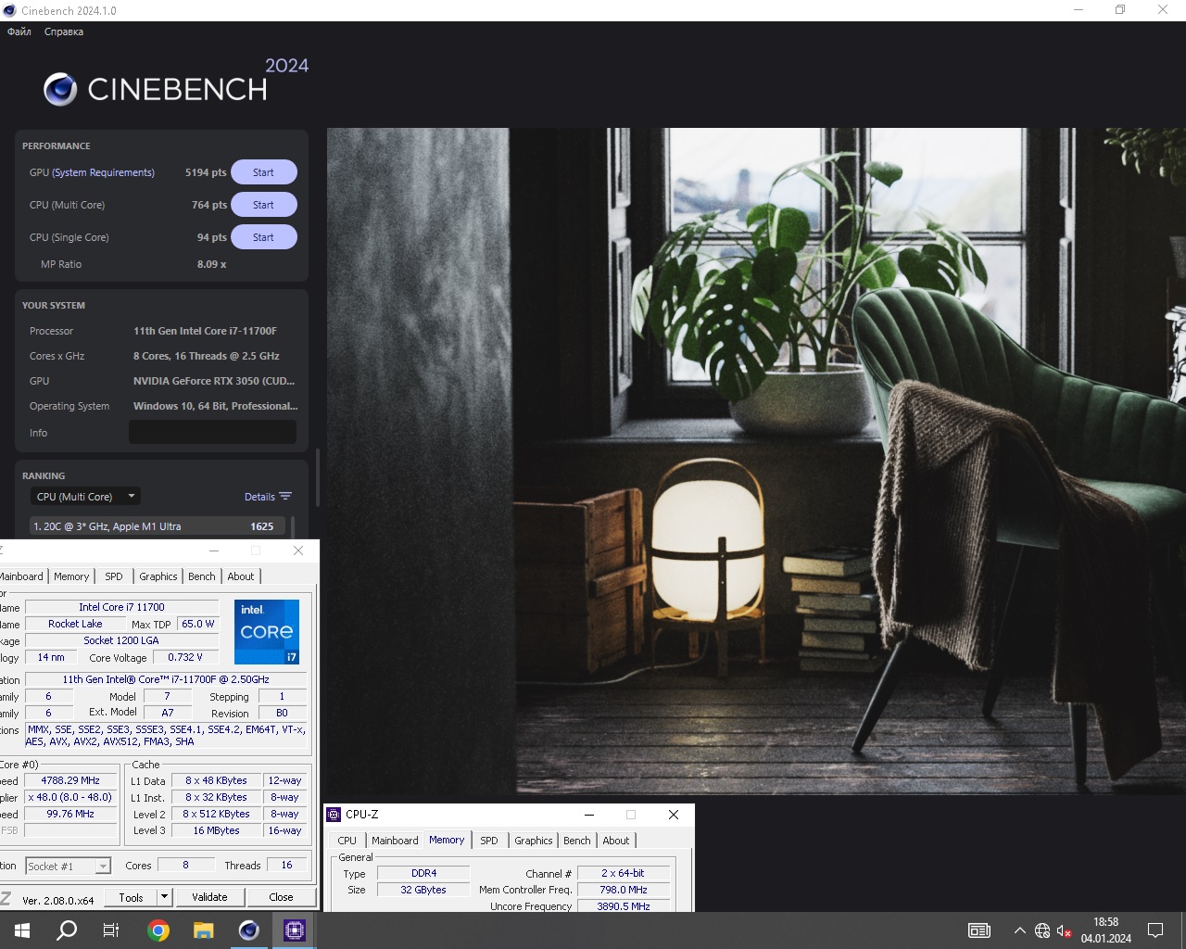Click the Validate button in CPU-Z

(209, 897)
